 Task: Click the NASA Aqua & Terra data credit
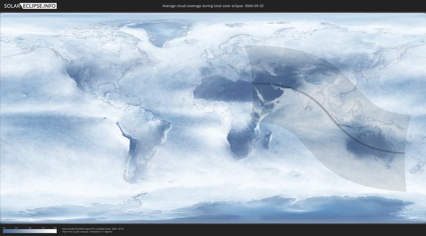92,228
